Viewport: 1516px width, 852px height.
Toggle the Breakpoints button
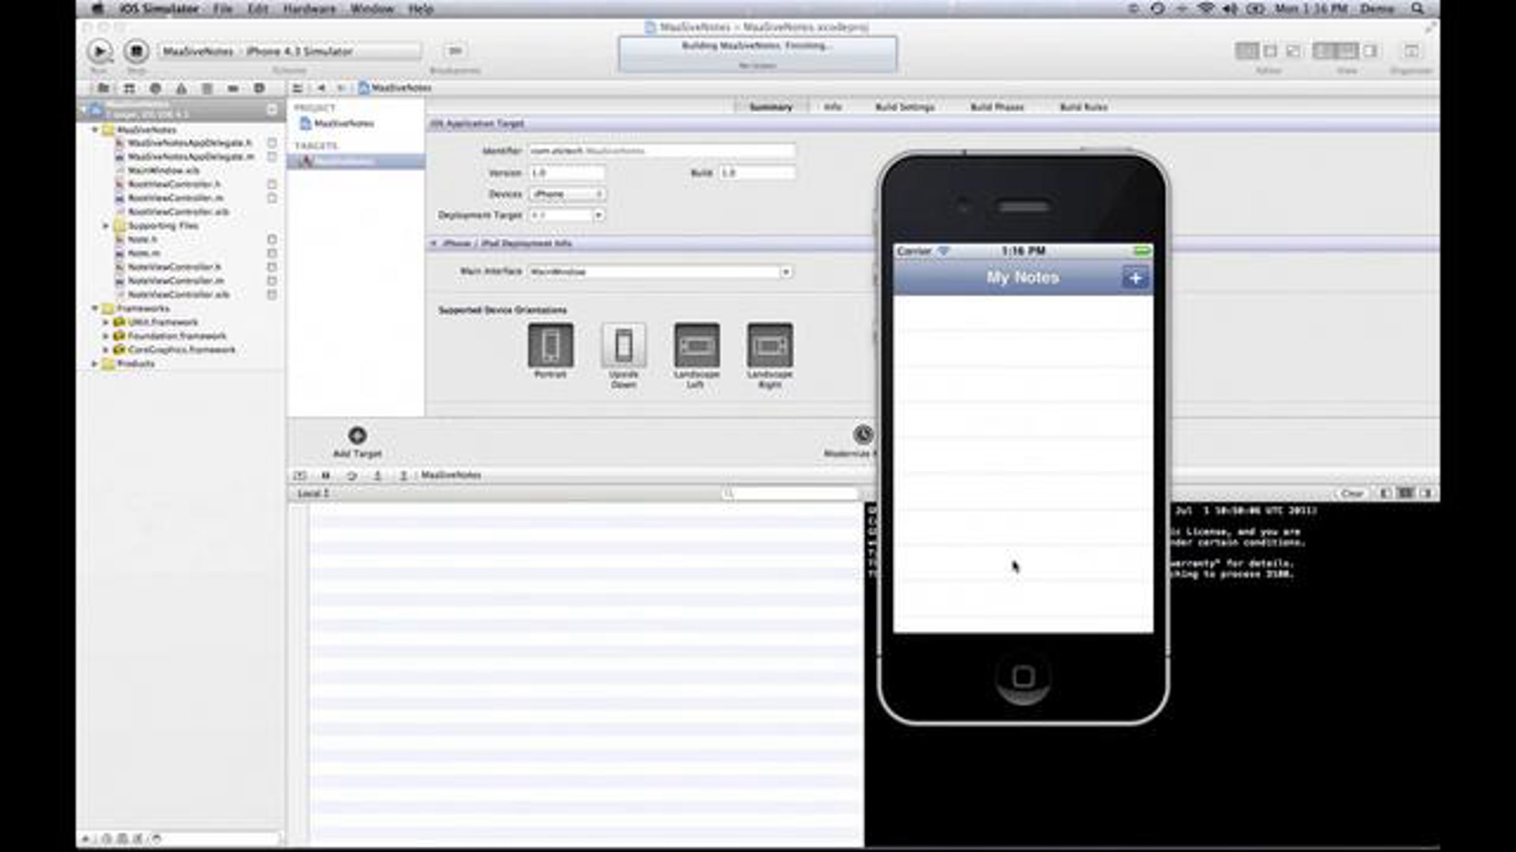tap(455, 50)
